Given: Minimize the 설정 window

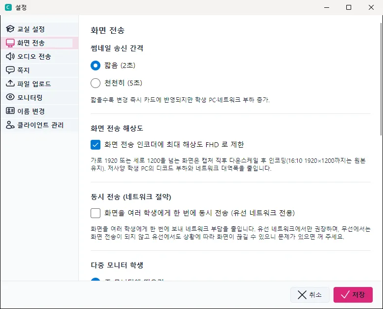Looking at the screenshot, I should click(327, 7).
